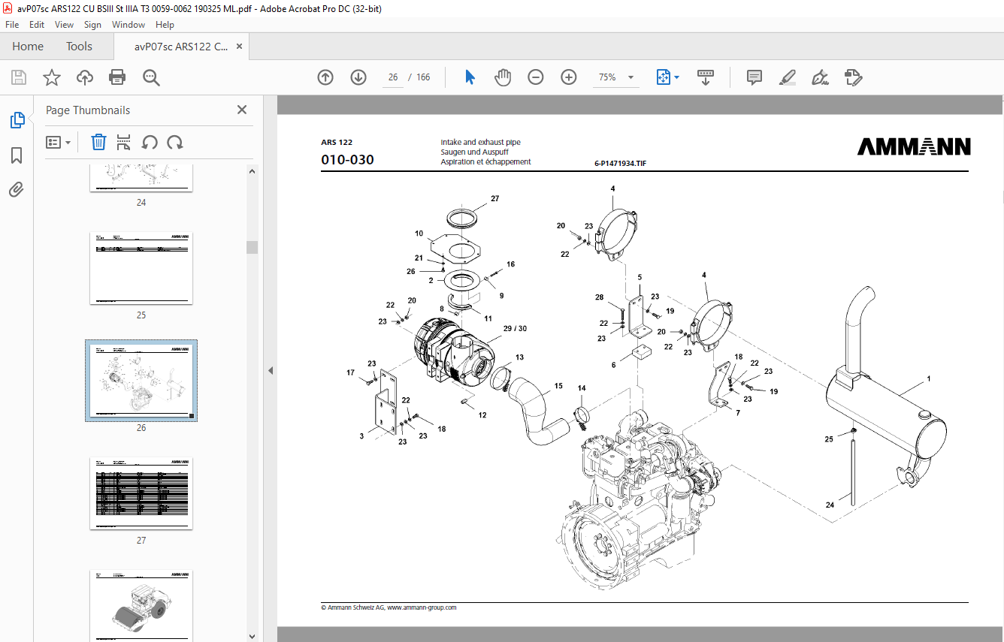Viewport: 1004px width, 642px height.
Task: Click the 'Aspiration et échappement' text
Action: pyautogui.click(x=486, y=161)
